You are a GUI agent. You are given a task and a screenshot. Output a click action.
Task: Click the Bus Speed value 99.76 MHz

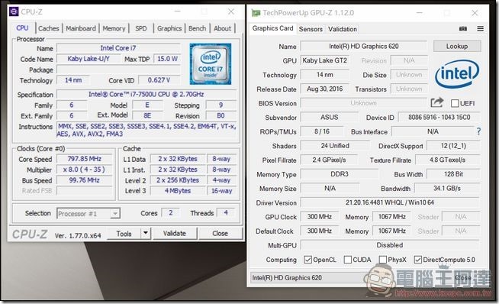point(85,180)
